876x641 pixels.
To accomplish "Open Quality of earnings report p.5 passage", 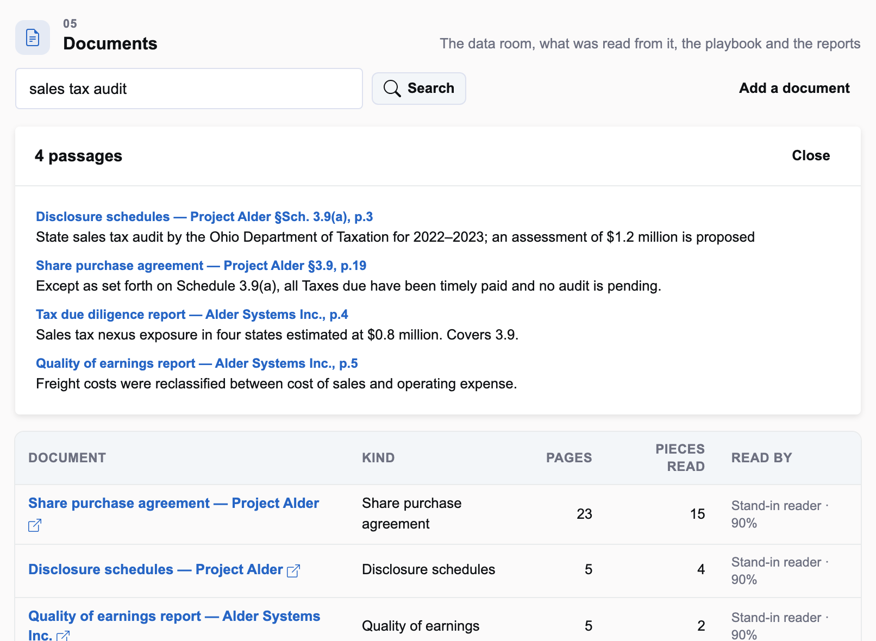I will pyautogui.click(x=197, y=363).
